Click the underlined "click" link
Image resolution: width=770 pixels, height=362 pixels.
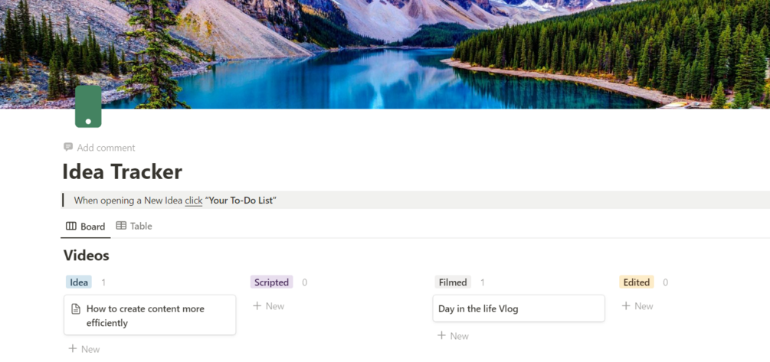tap(194, 200)
